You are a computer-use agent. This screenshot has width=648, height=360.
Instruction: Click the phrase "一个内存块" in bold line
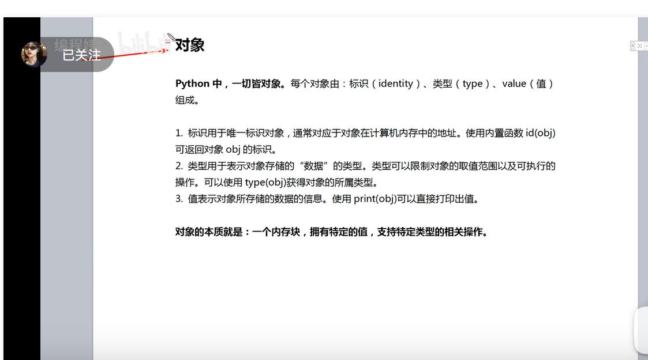(276, 232)
